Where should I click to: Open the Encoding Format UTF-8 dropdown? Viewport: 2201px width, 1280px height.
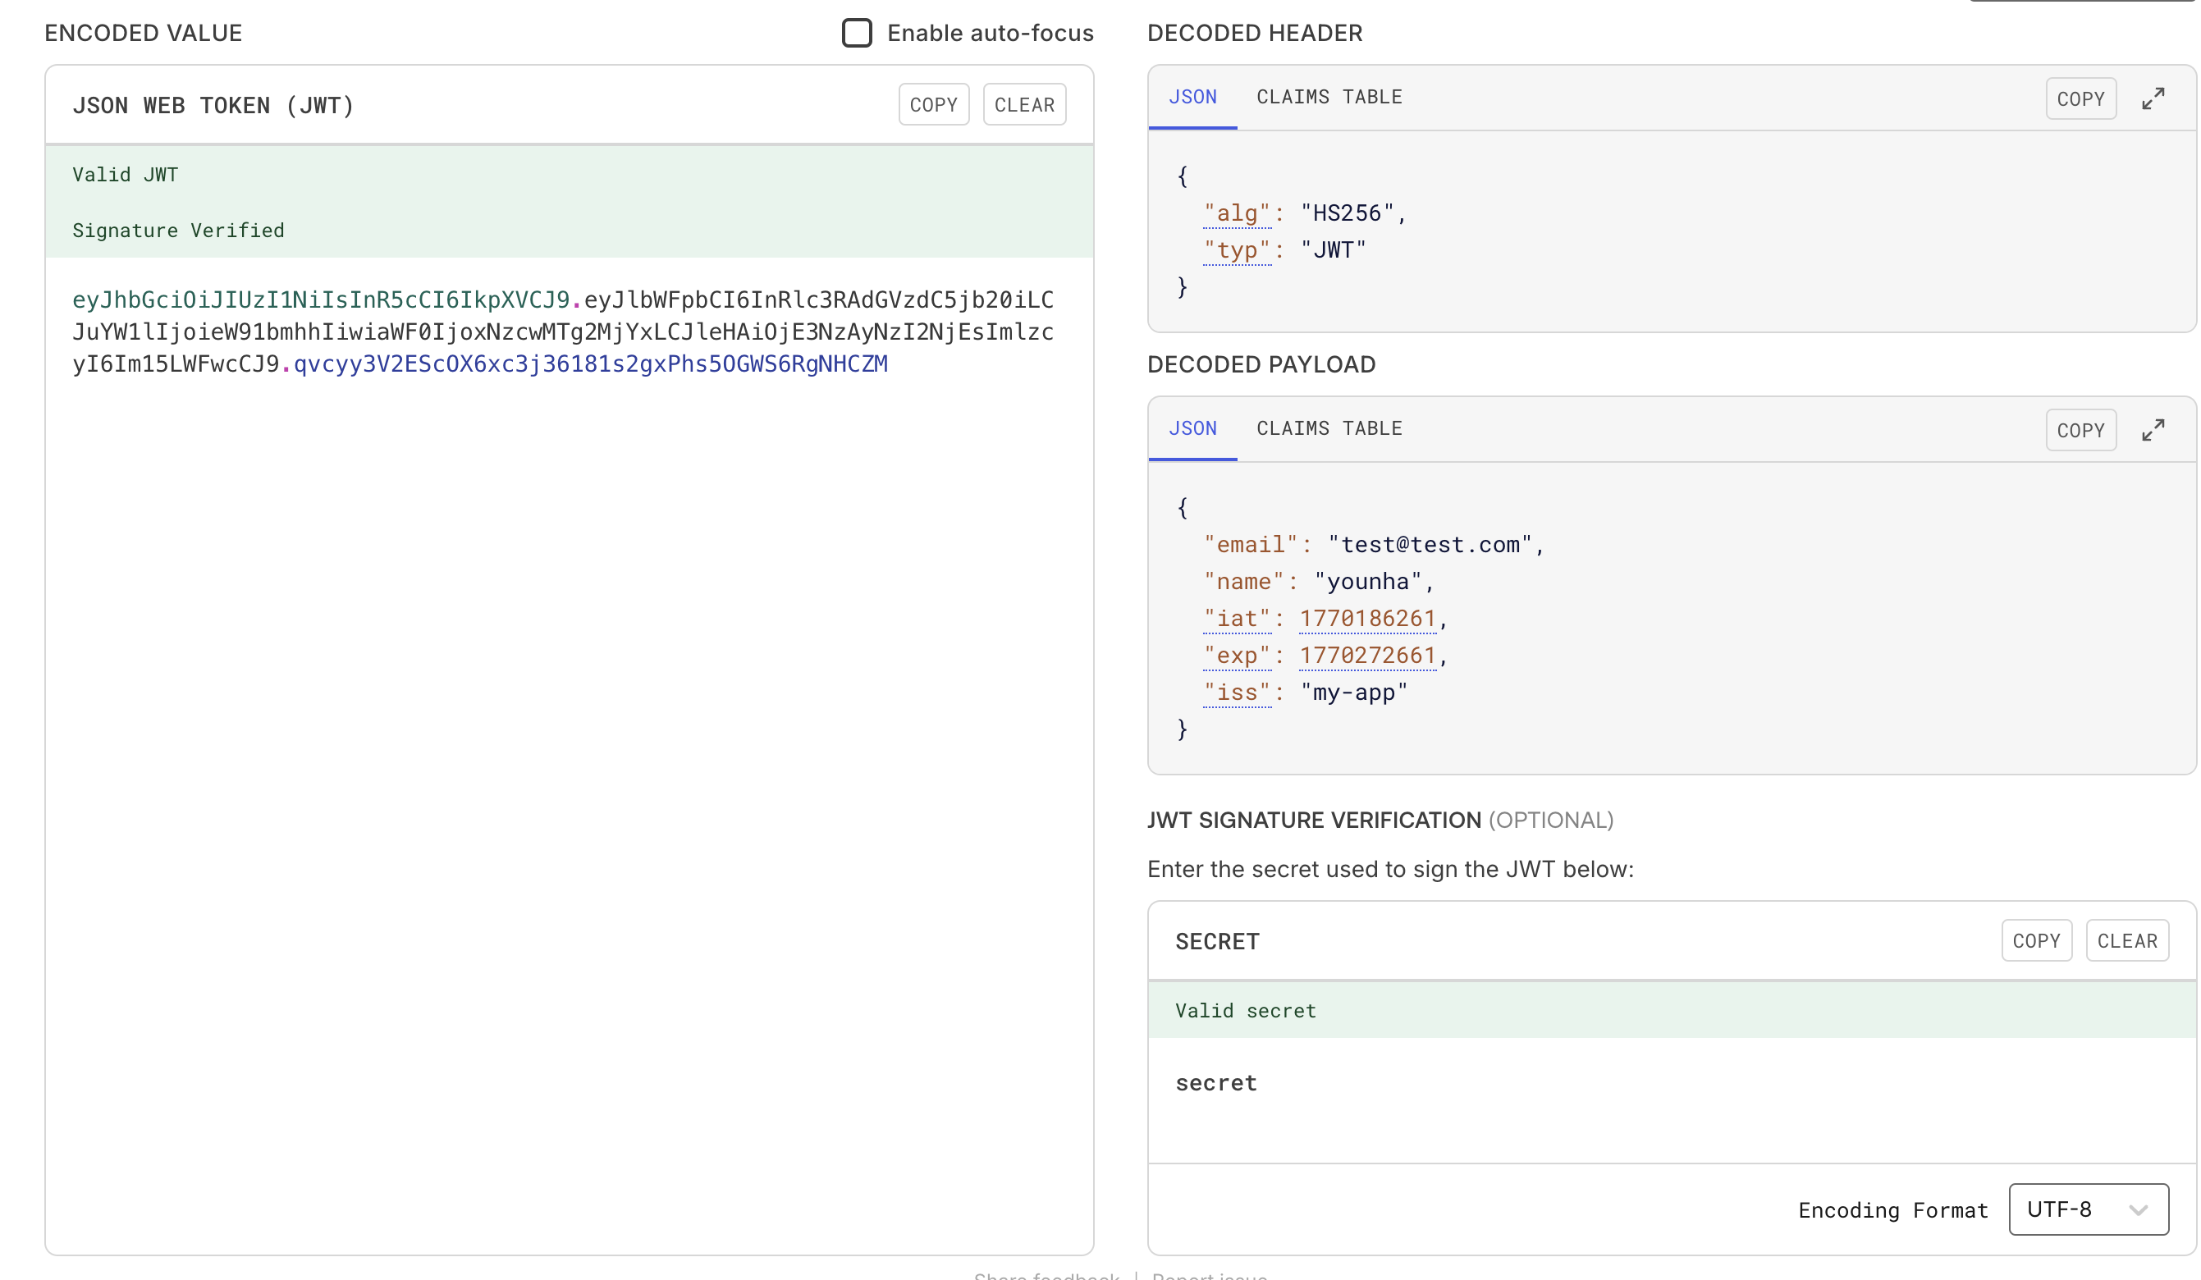pyautogui.click(x=2088, y=1209)
